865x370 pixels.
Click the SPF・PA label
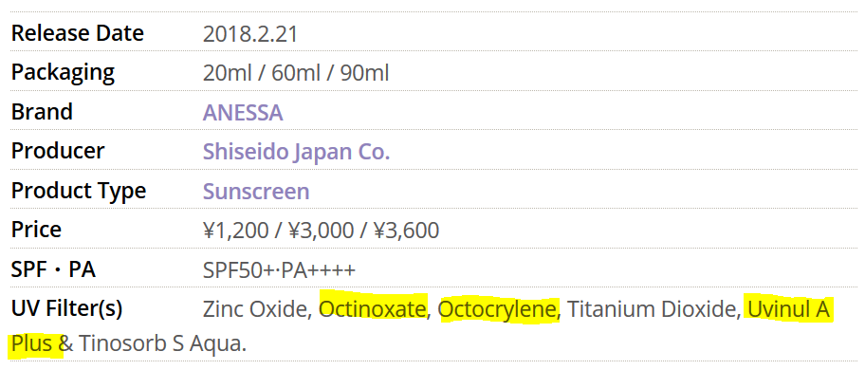click(x=53, y=270)
